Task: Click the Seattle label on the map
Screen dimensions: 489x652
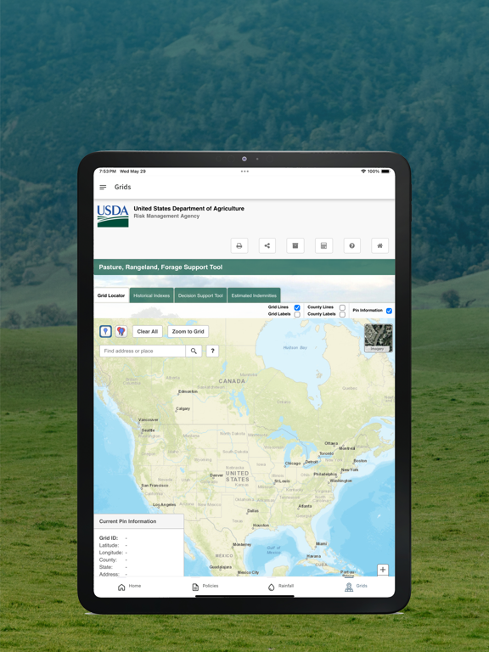Action: pos(148,430)
